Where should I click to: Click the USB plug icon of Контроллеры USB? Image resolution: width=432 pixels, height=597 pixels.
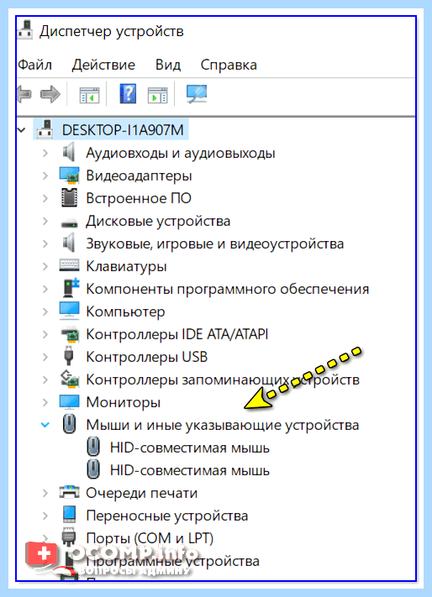point(69,356)
